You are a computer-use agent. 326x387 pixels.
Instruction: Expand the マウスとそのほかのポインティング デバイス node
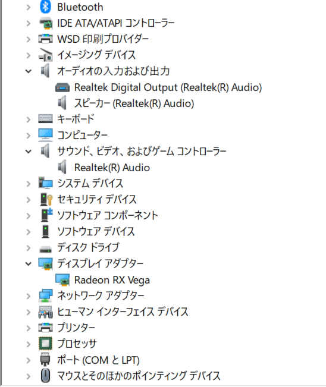pos(29,376)
